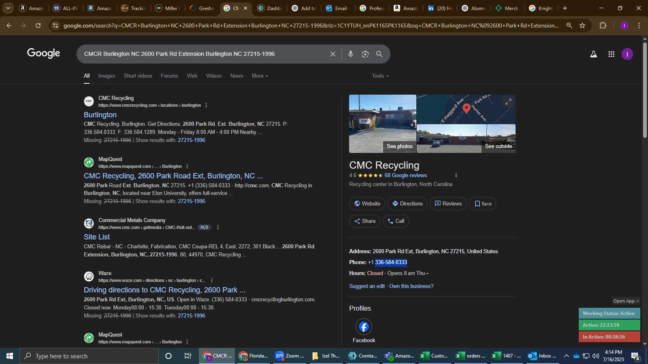
Task: Open Task View on taskbar
Action: 188,356
